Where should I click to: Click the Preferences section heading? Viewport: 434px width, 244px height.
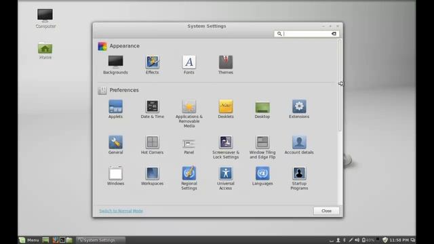124,90
